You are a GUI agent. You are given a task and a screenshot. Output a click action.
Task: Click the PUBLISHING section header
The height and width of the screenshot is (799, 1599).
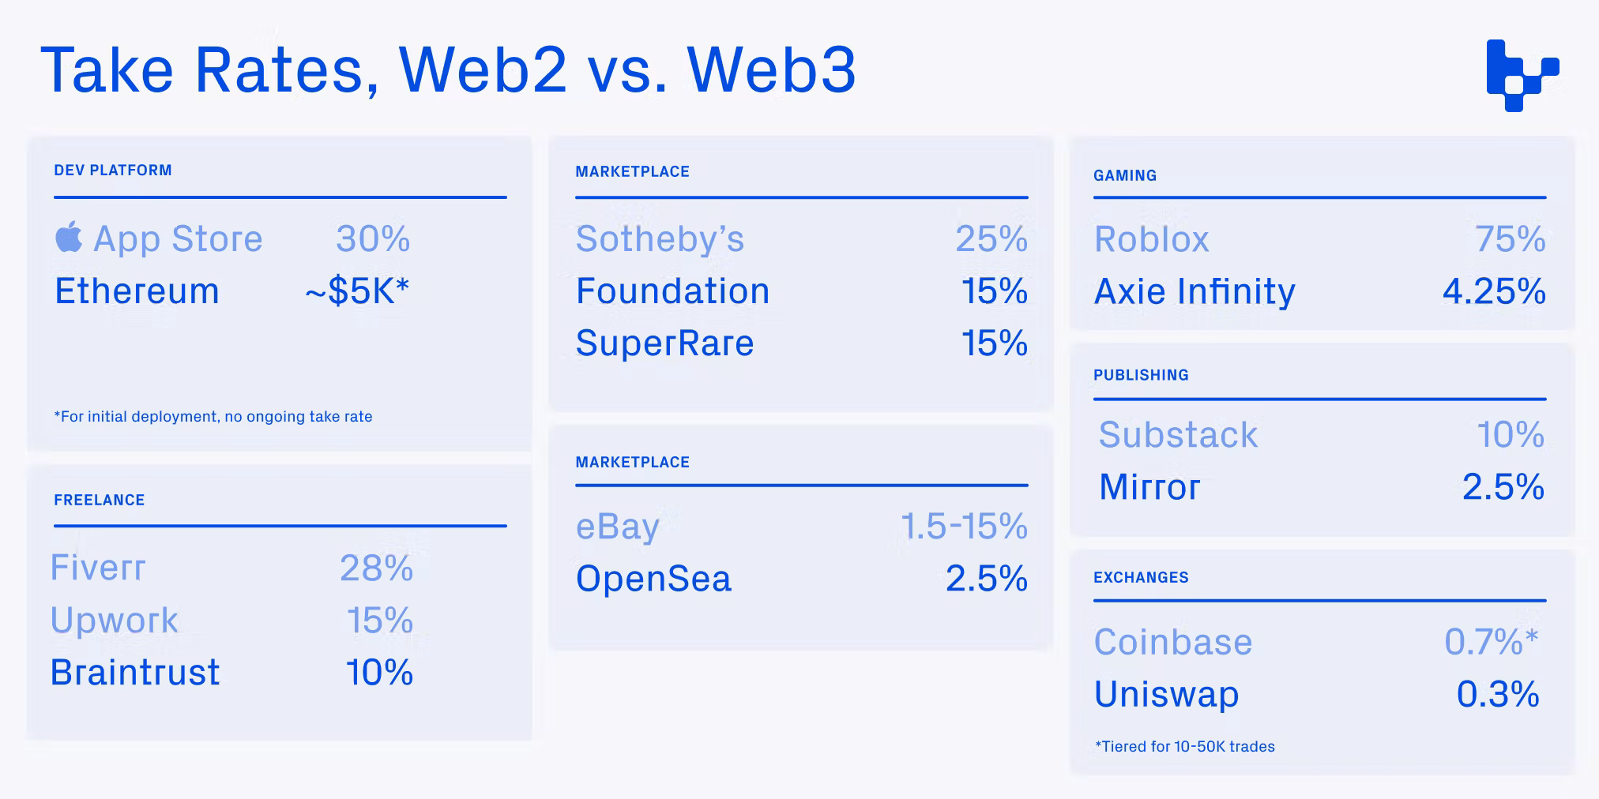(1141, 376)
